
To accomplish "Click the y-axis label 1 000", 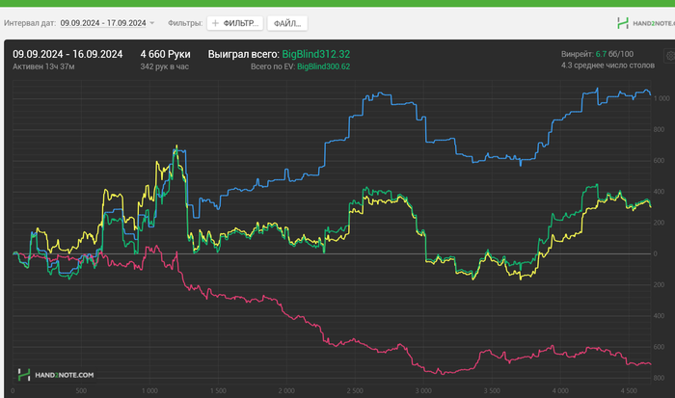I will [661, 98].
